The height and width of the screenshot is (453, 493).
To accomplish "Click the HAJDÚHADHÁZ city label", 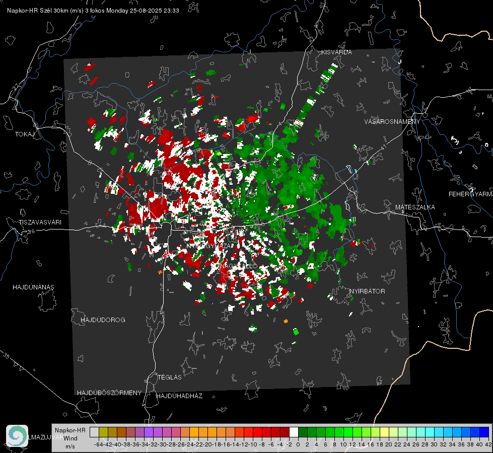I will tap(179, 396).
